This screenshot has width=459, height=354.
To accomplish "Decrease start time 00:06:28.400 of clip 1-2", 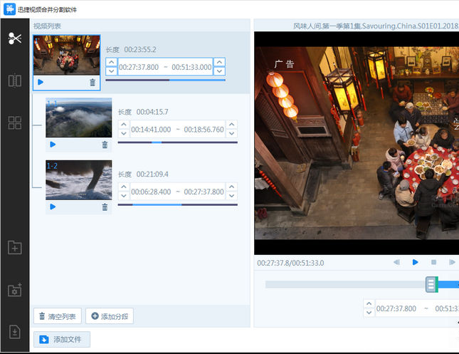I will point(124,196).
